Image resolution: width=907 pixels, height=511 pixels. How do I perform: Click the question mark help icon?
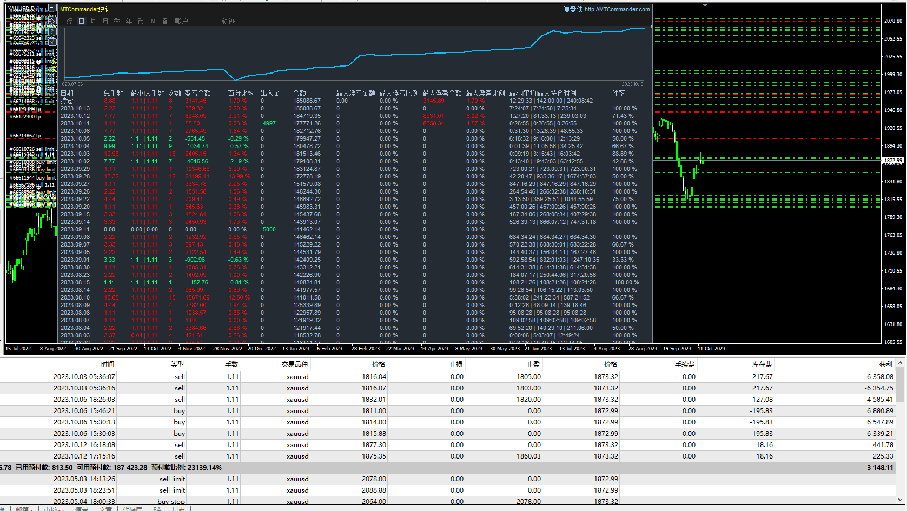tap(52, 31)
